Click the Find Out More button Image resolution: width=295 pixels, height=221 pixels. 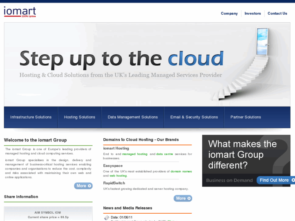click(x=276, y=180)
